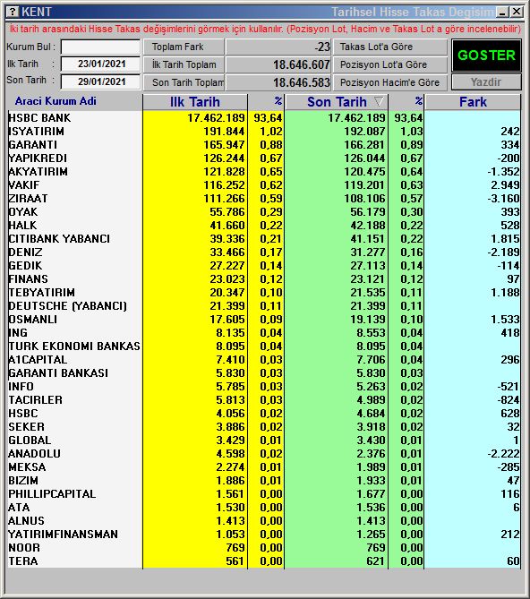The width and height of the screenshot is (530, 599).
Task: Select the ZIRAAT row name
Action: point(28,199)
